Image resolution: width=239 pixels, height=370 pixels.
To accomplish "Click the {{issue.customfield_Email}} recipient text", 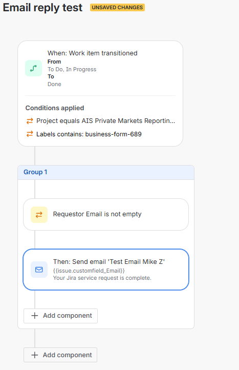I will pyautogui.click(x=89, y=271).
